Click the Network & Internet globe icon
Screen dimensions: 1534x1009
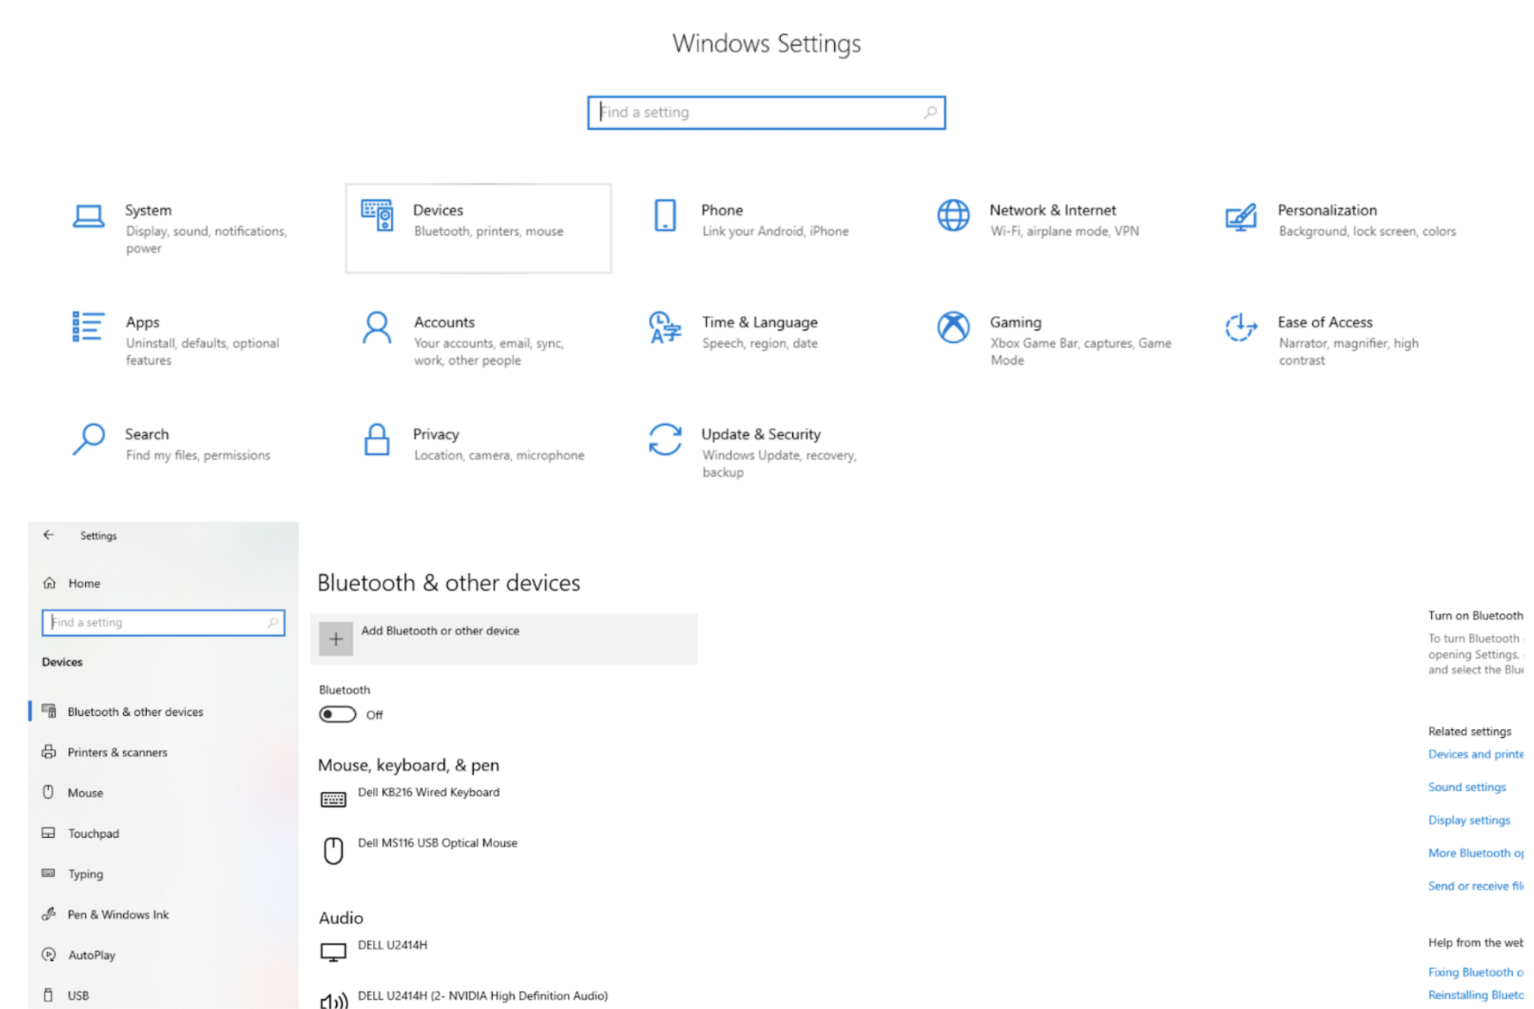953,216
